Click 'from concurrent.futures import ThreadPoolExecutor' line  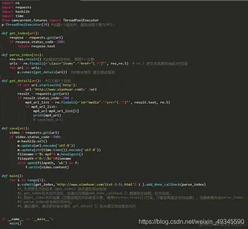[50, 20]
